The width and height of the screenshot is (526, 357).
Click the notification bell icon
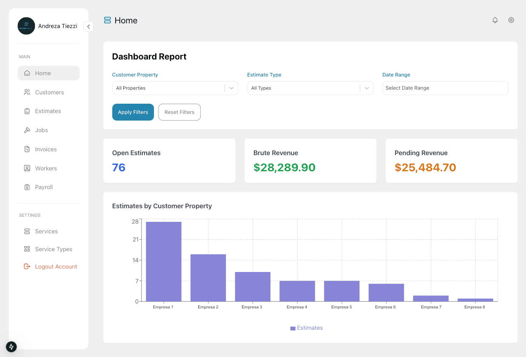(x=495, y=20)
